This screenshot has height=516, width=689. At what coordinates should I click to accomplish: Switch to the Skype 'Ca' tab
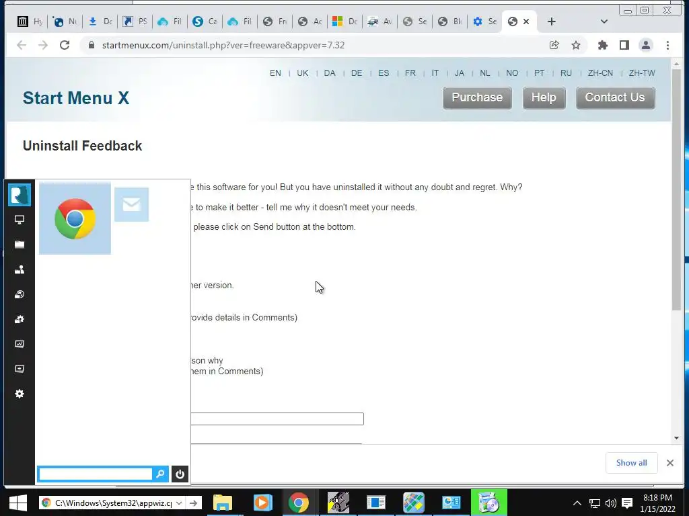point(205,21)
